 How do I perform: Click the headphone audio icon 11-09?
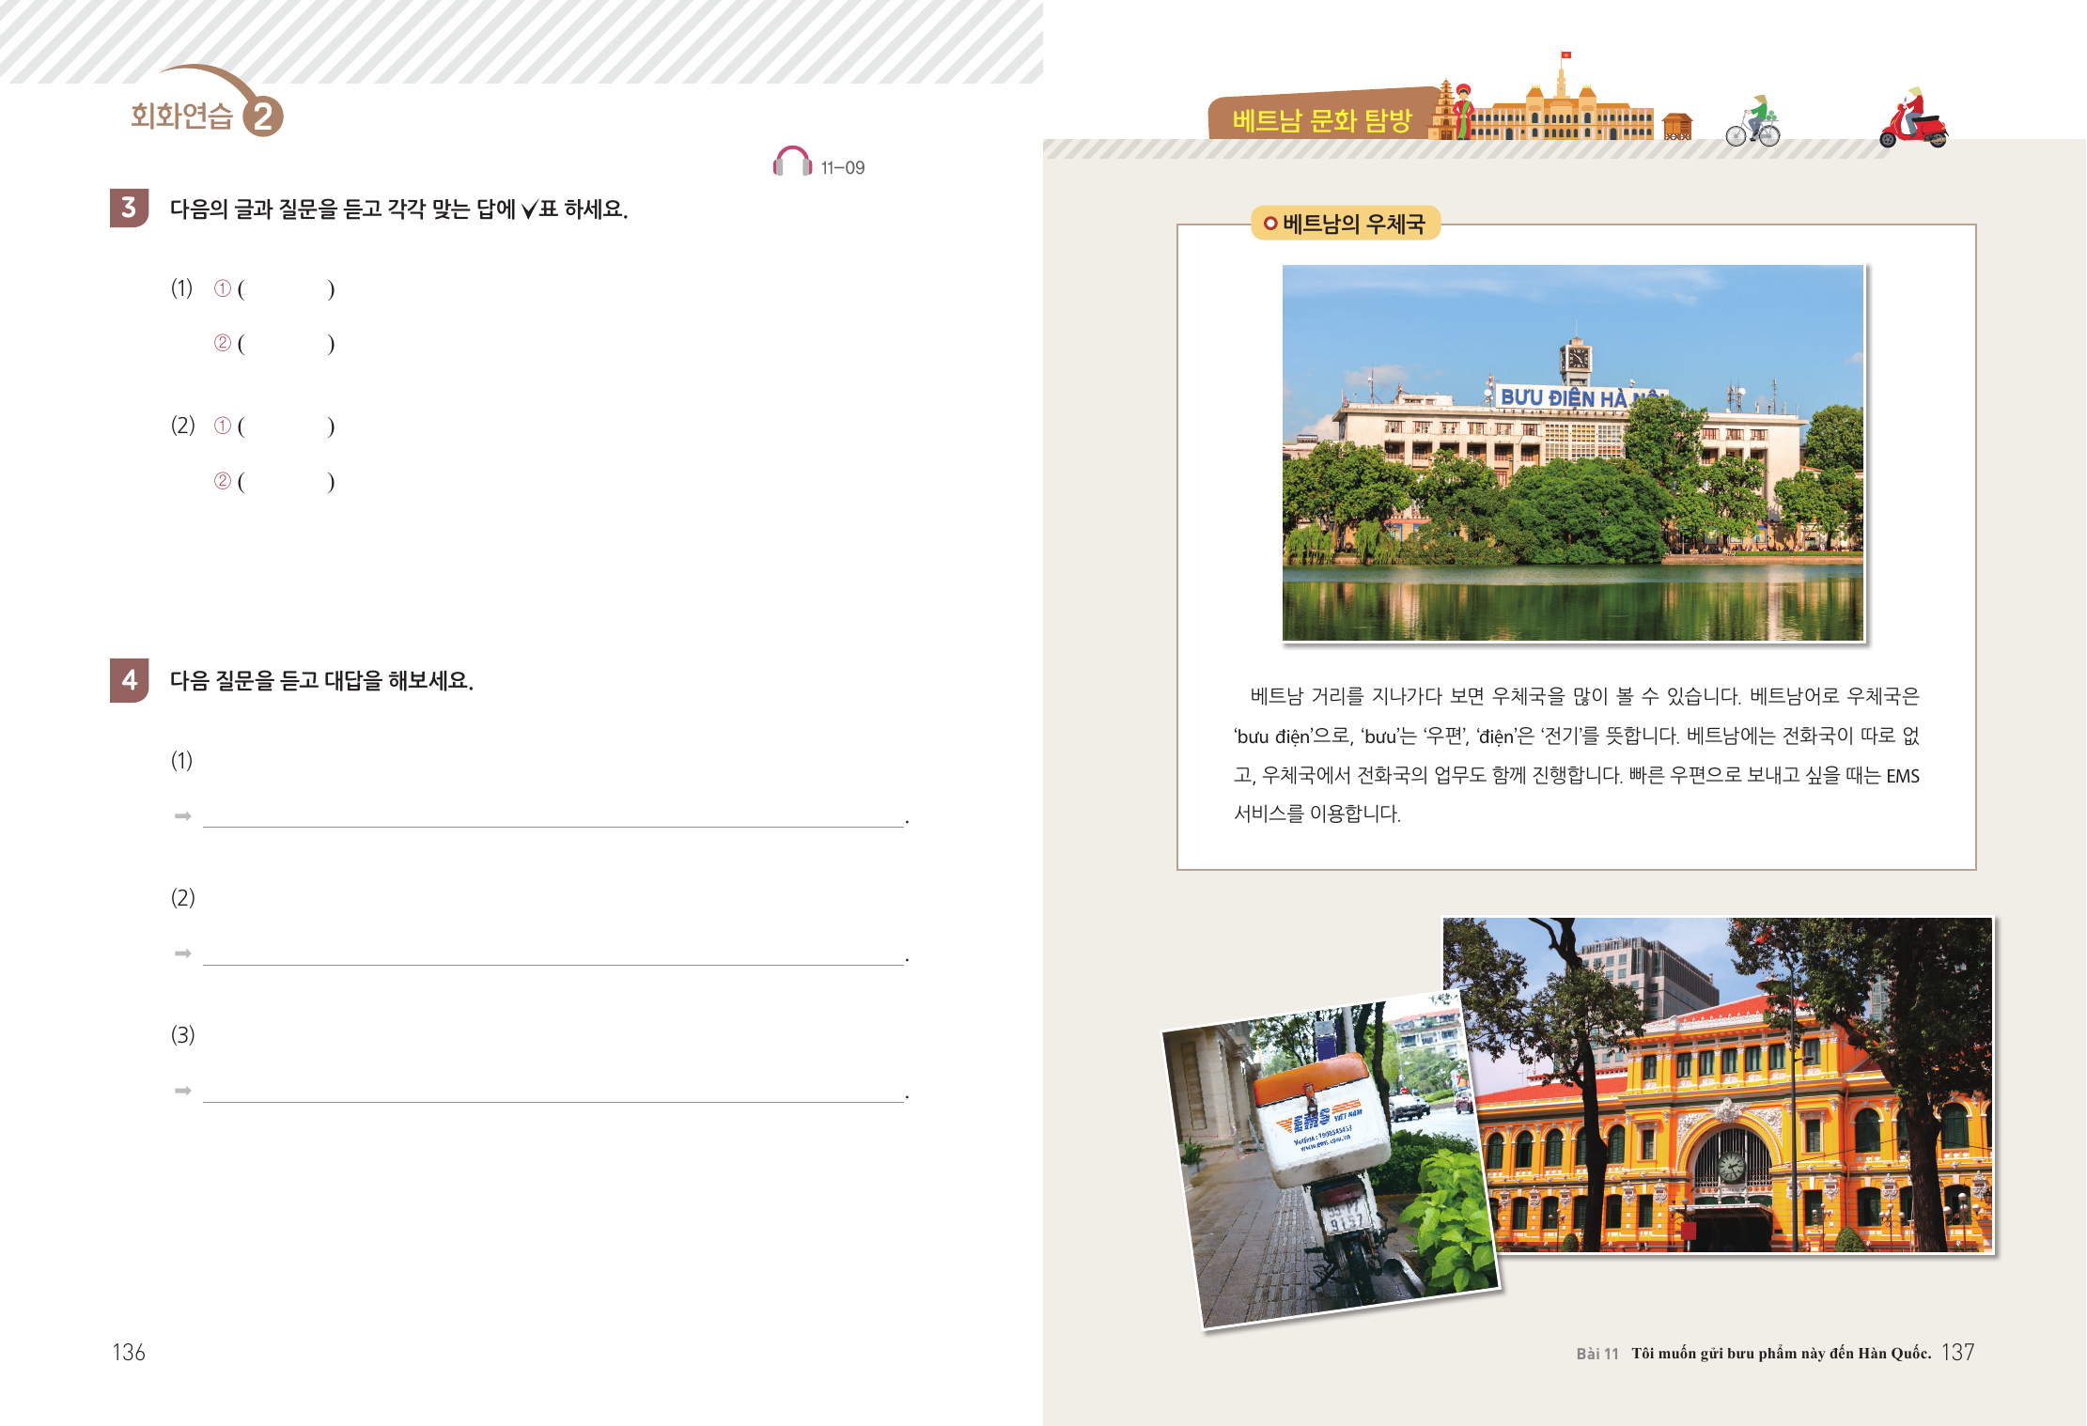pos(792,163)
